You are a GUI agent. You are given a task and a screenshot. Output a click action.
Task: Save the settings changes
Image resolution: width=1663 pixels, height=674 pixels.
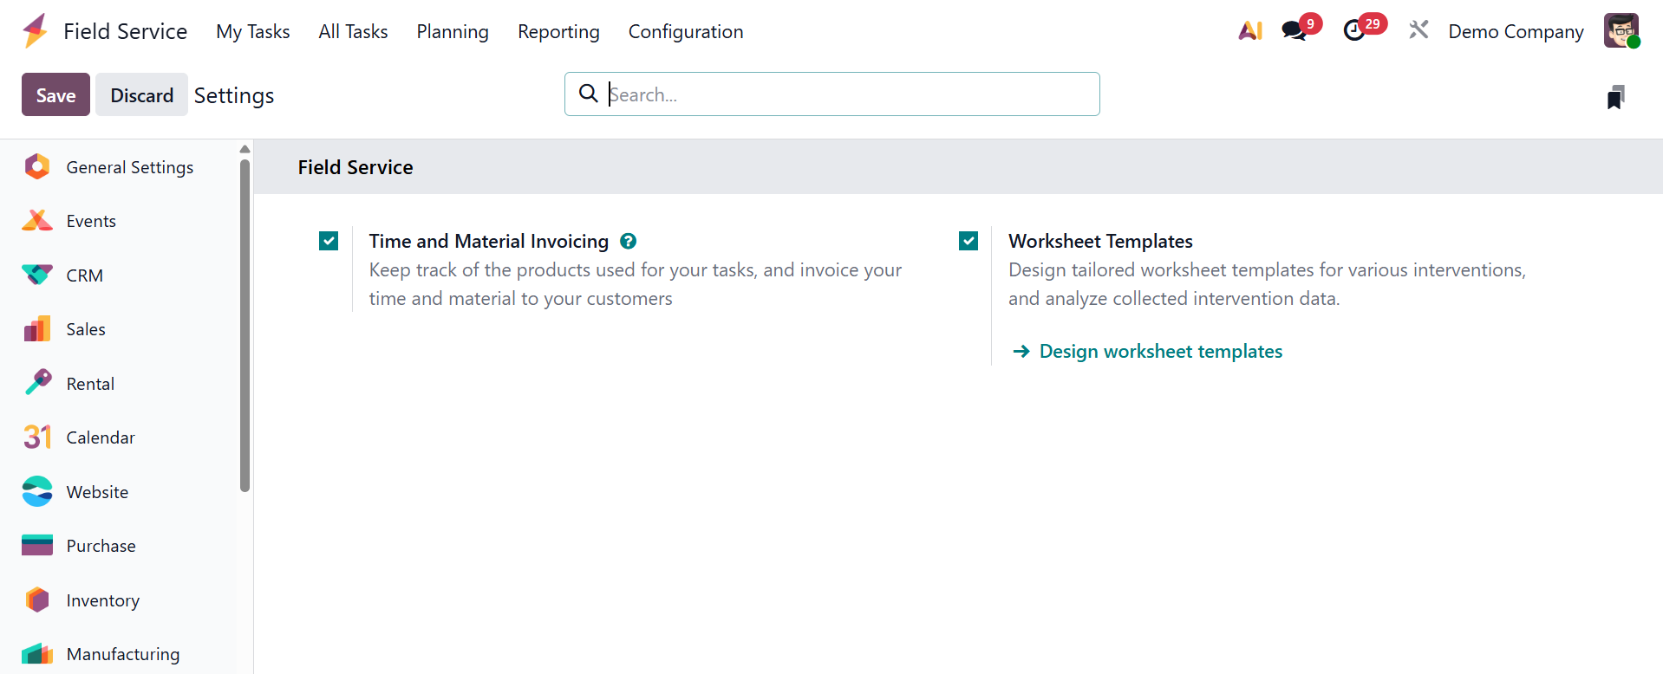(x=55, y=95)
